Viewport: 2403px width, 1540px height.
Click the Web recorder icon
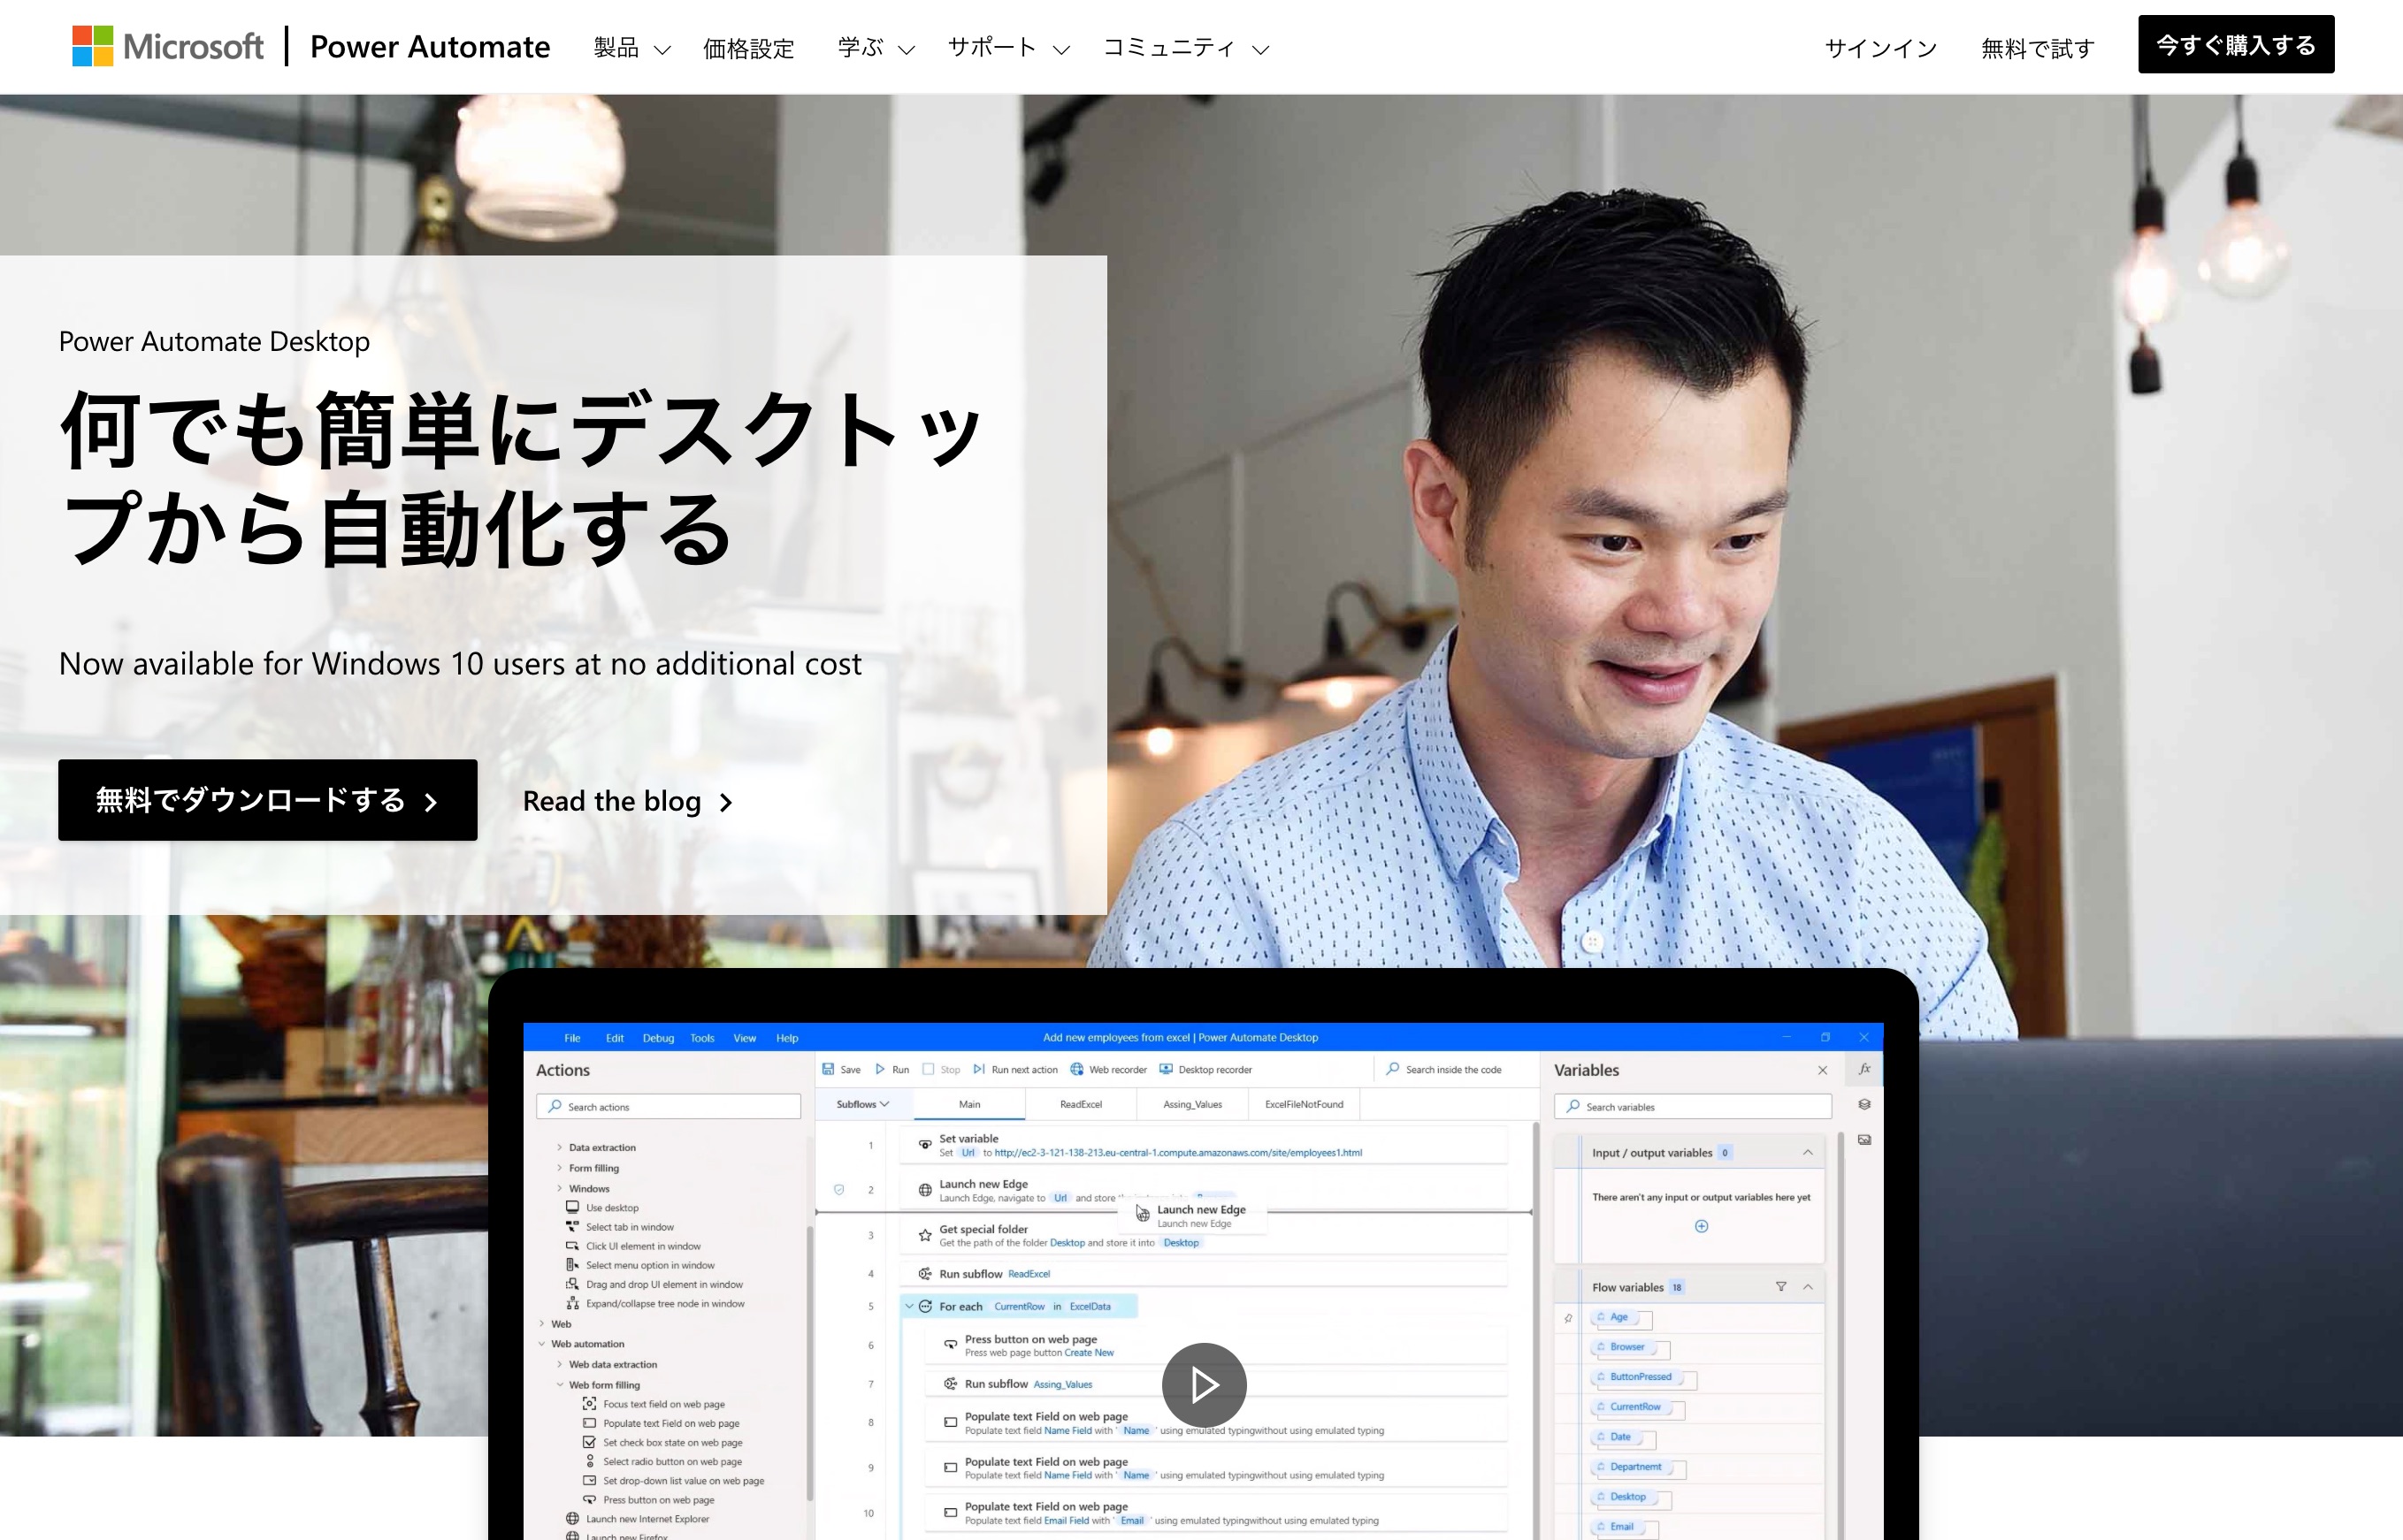click(1077, 1069)
